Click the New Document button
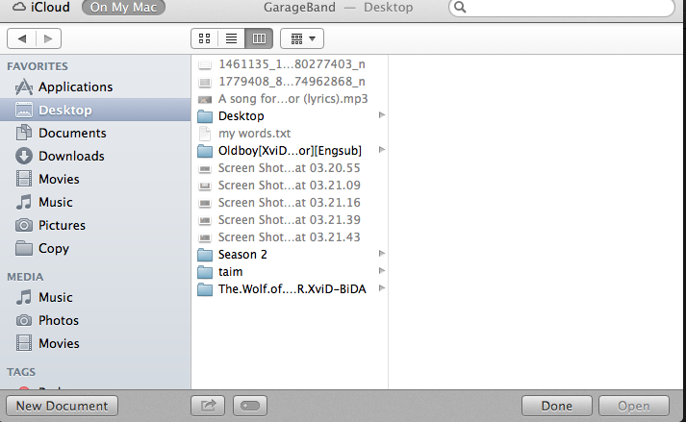The height and width of the screenshot is (422, 686). click(x=63, y=406)
